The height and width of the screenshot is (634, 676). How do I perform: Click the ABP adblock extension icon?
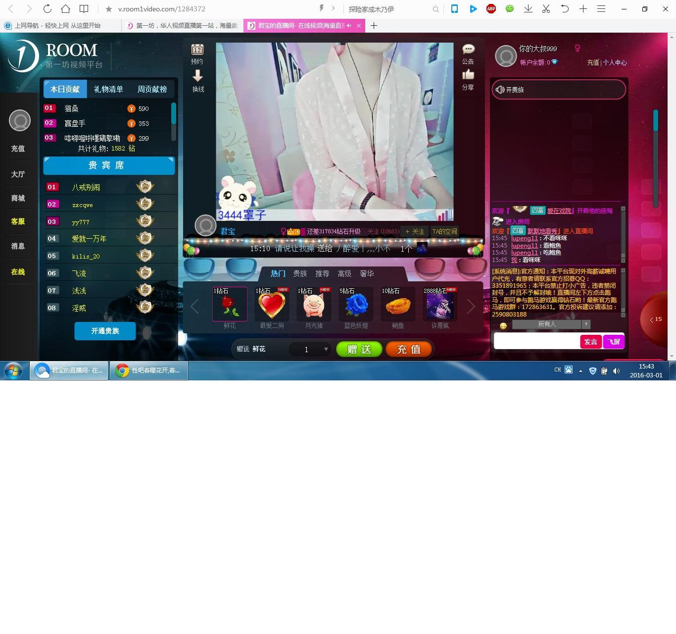point(491,9)
